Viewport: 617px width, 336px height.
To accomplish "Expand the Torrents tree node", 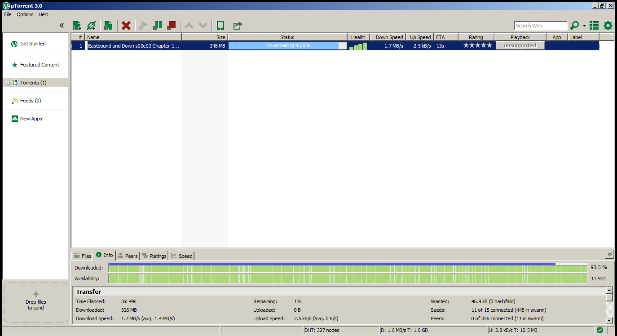I will point(8,83).
